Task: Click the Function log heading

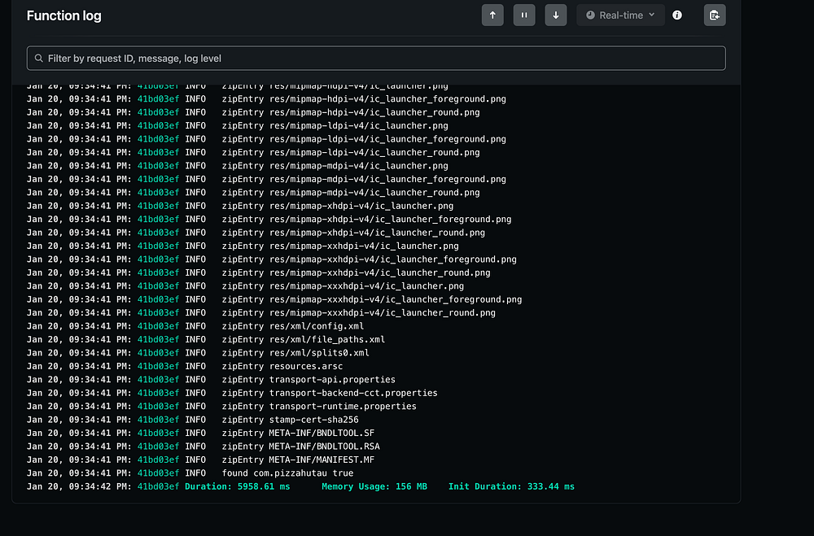Action: (x=63, y=15)
